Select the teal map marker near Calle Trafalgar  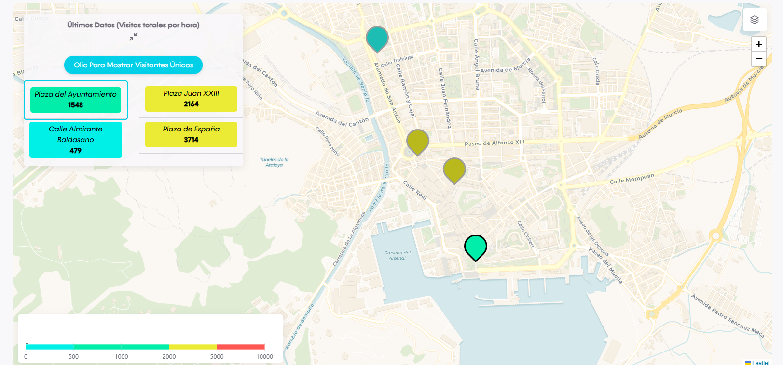pos(377,39)
